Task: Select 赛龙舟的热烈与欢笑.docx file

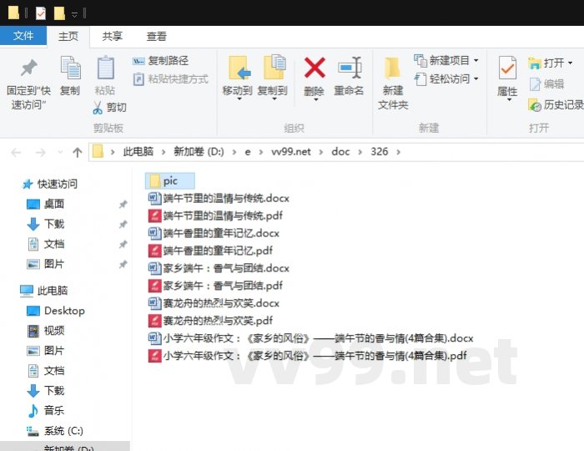Action: pyautogui.click(x=214, y=303)
